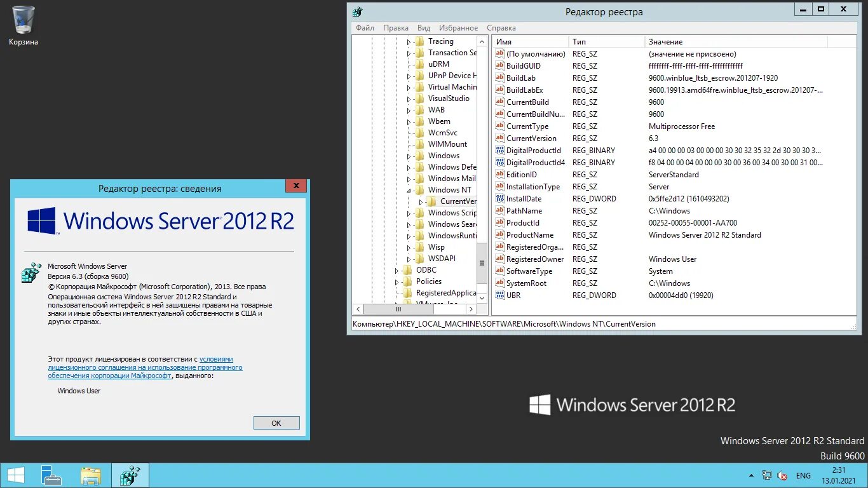Select the RegisteredOwner value row

[x=661, y=259]
